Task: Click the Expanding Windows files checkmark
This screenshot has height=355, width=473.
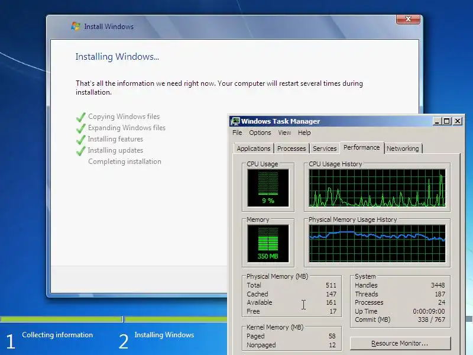Action: tap(81, 128)
